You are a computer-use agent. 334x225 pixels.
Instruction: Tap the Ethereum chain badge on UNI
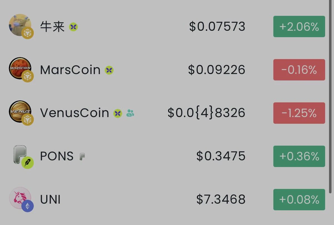(28, 206)
